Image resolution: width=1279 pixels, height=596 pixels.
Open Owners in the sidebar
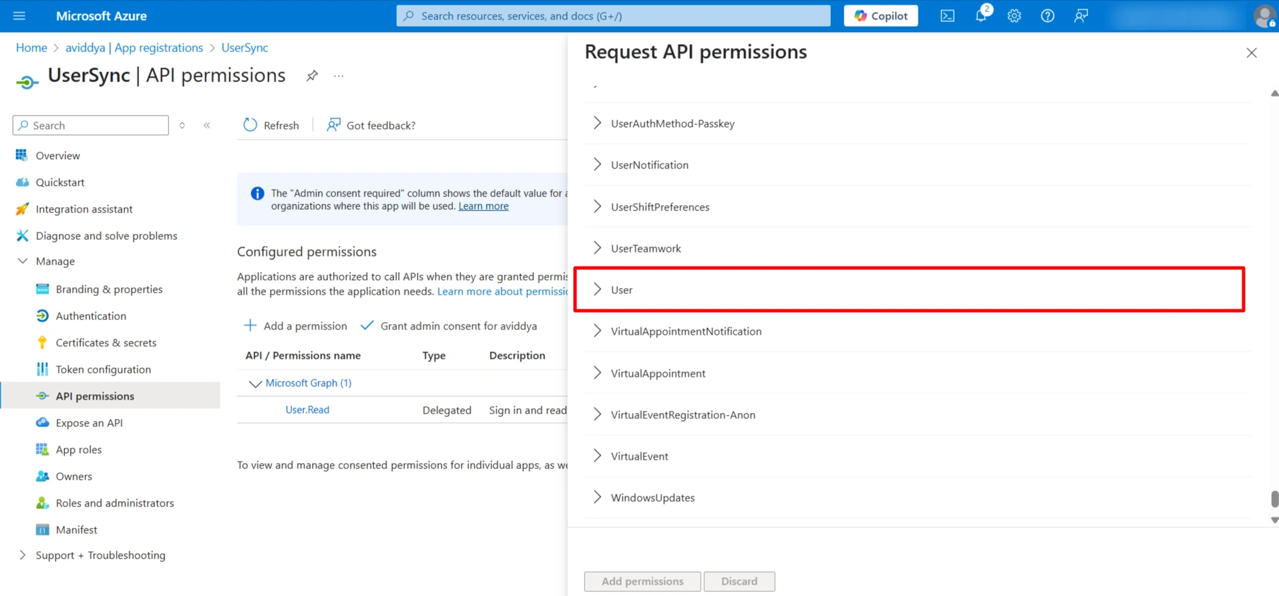point(73,476)
